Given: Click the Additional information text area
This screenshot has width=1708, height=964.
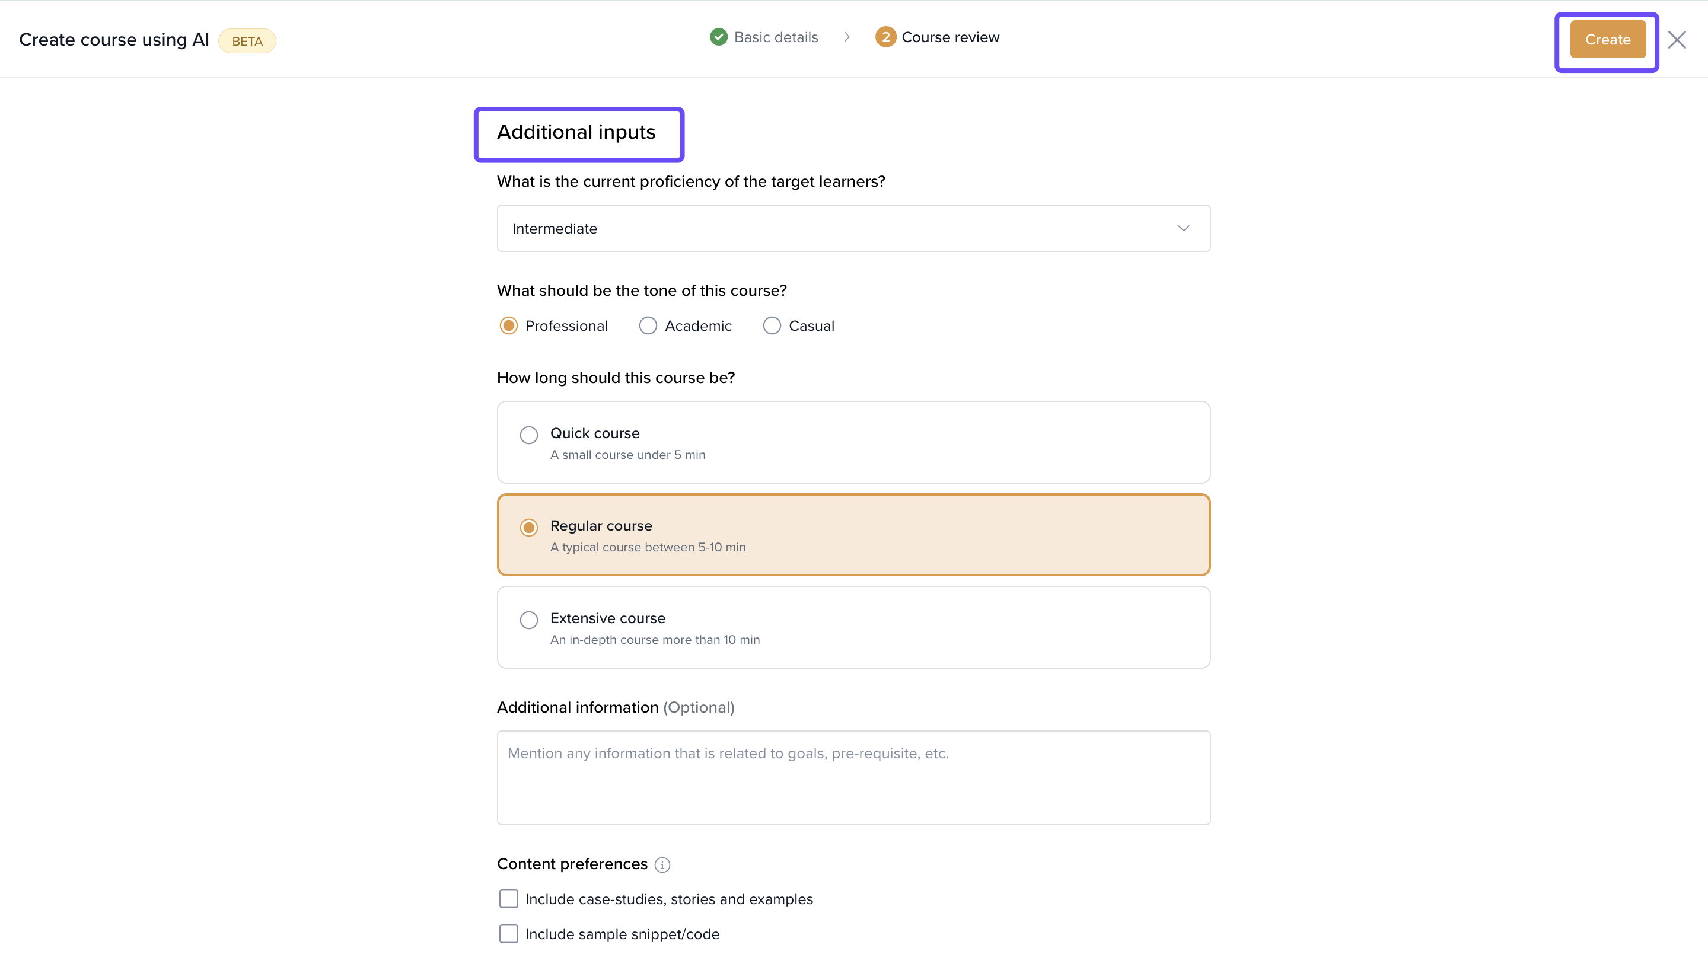Looking at the screenshot, I should 853,777.
